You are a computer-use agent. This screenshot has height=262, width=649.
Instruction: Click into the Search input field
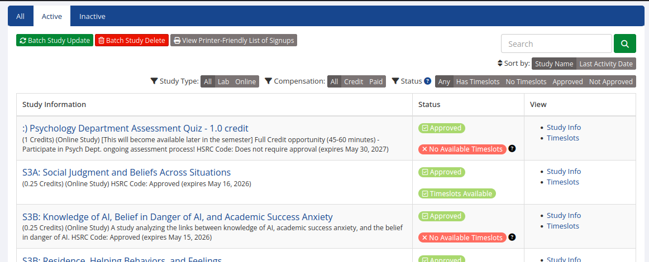point(556,44)
